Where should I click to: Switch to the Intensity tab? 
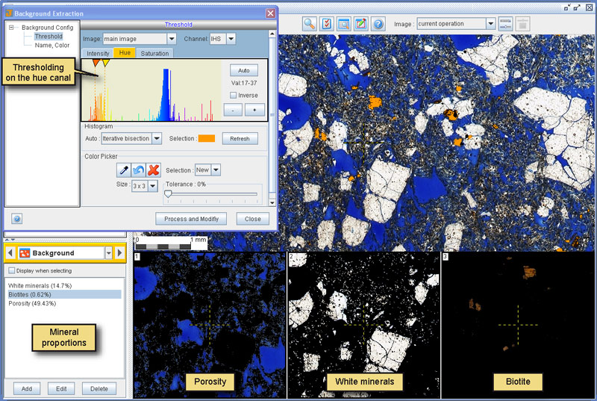pyautogui.click(x=98, y=53)
